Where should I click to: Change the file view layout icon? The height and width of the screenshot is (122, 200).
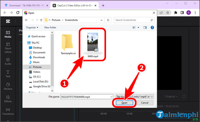point(134,27)
